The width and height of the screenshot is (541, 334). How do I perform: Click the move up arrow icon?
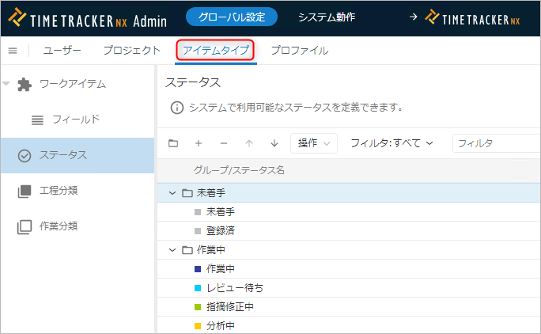click(x=249, y=143)
